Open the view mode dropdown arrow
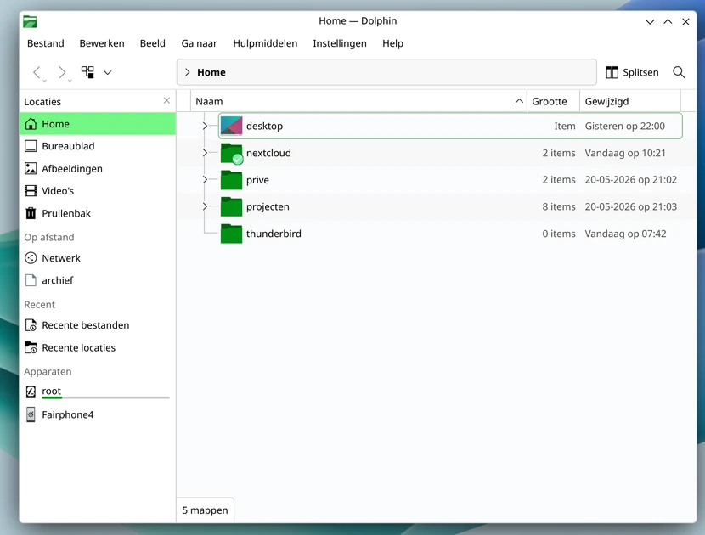 108,72
